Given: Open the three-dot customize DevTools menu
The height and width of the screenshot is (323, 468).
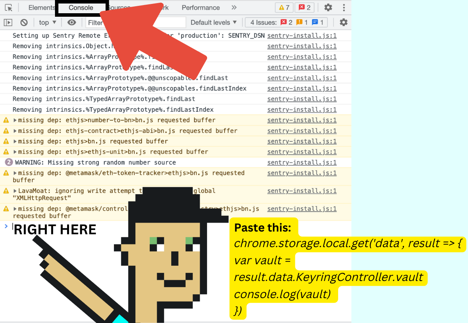Looking at the screenshot, I should [x=344, y=8].
